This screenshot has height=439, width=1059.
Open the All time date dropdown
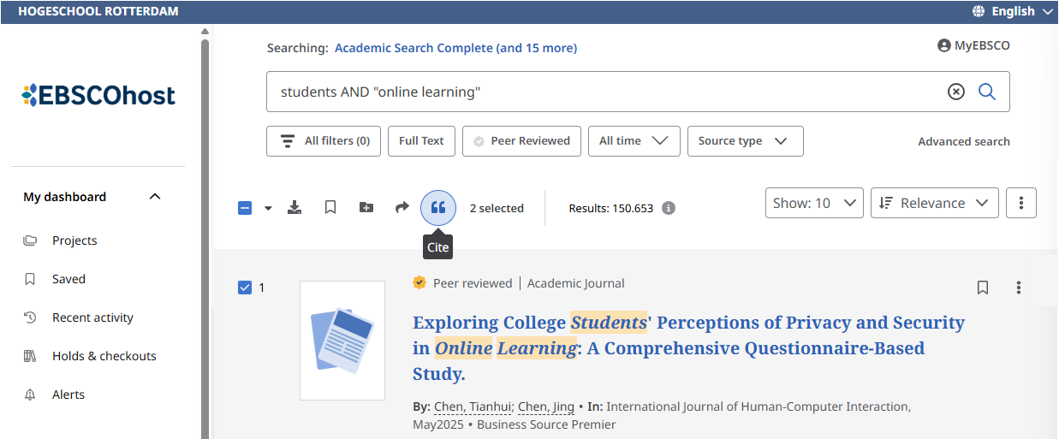point(634,141)
